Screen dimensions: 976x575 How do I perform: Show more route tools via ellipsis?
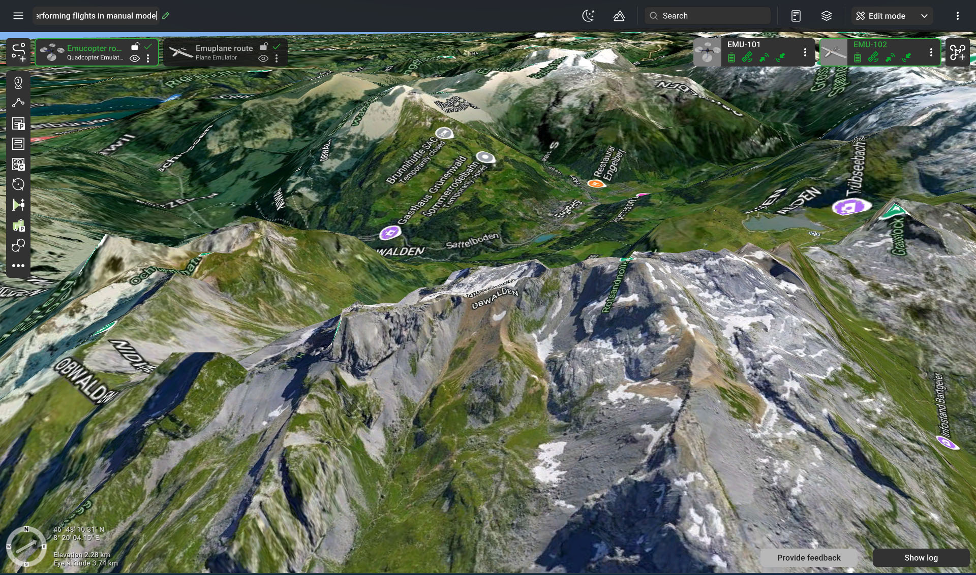point(18,266)
